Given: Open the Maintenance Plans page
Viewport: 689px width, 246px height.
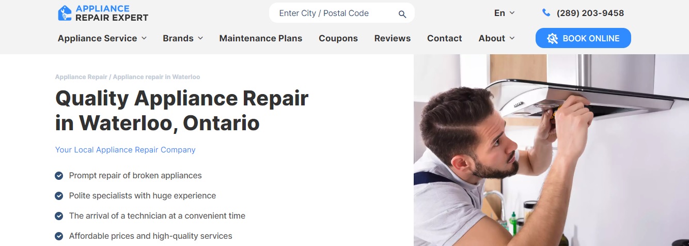Looking at the screenshot, I should pos(261,38).
